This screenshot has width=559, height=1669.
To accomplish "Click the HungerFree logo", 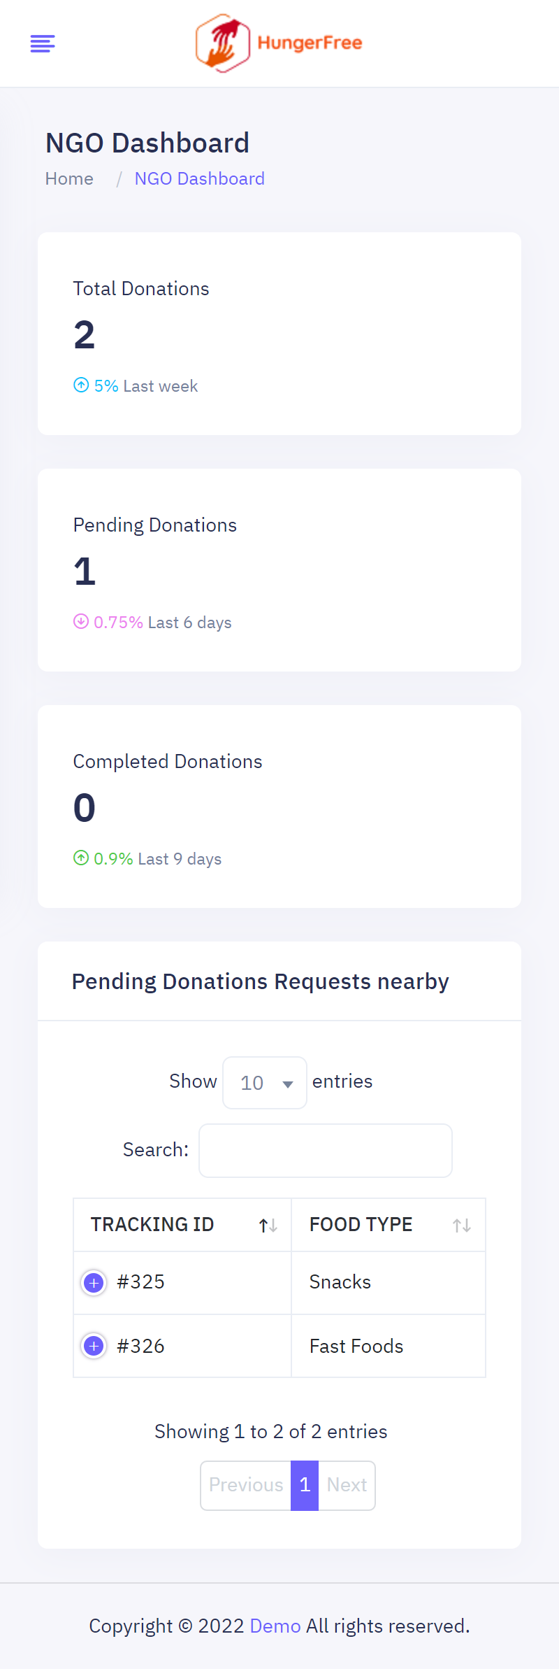I will pos(279,43).
